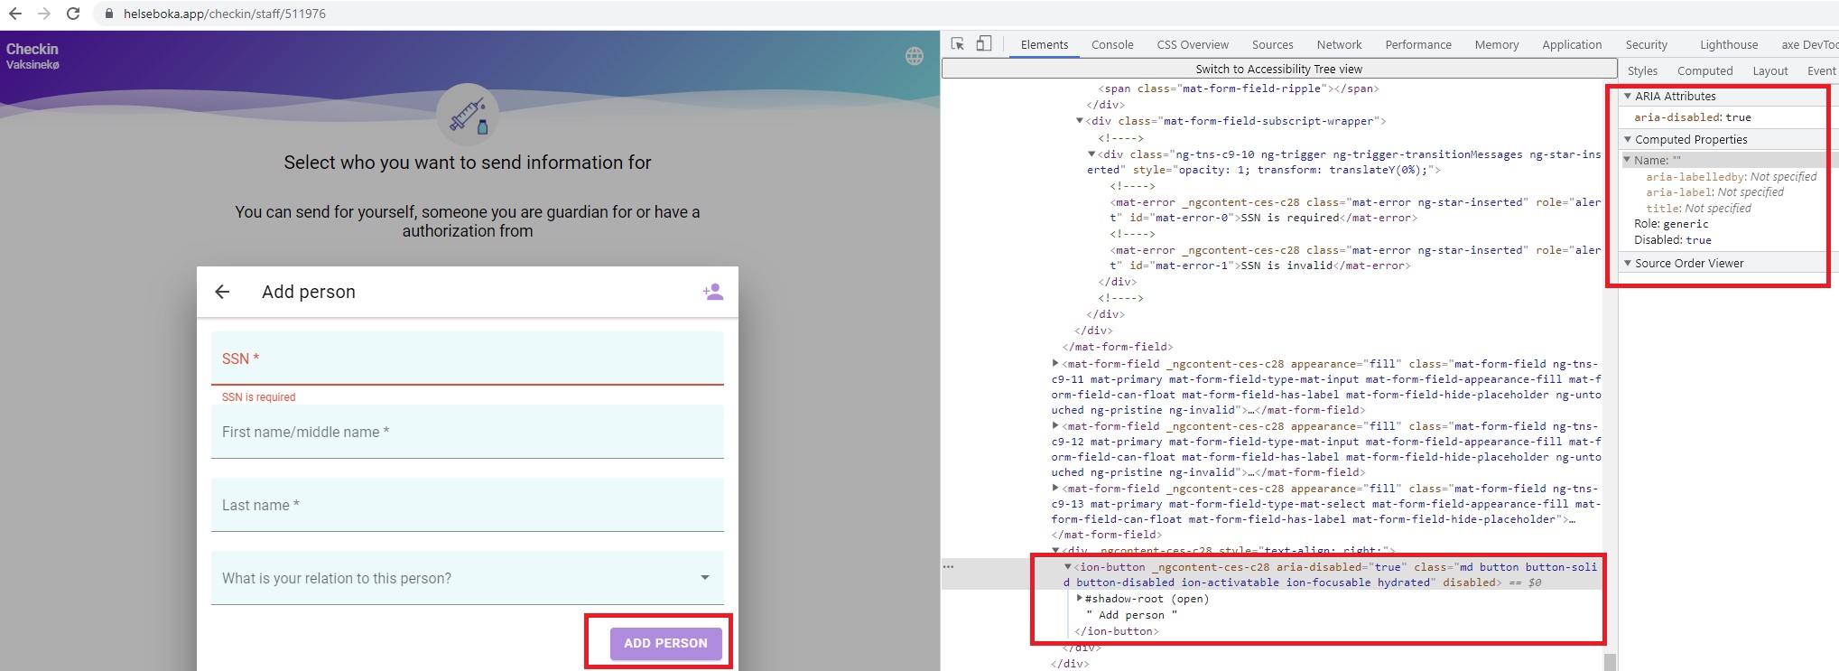Collapse the Name property triangle
Image resolution: width=1839 pixels, height=671 pixels.
point(1628,160)
